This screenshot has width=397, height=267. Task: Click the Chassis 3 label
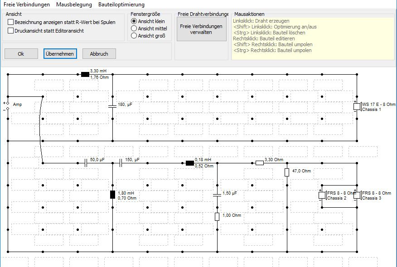pos(372,198)
